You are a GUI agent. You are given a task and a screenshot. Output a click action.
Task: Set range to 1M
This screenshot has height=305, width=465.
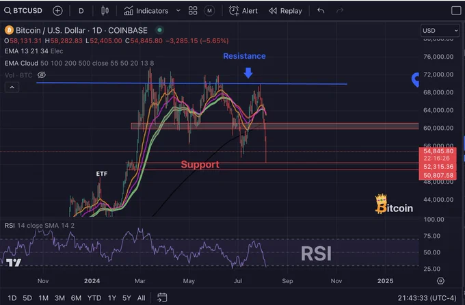(43, 298)
